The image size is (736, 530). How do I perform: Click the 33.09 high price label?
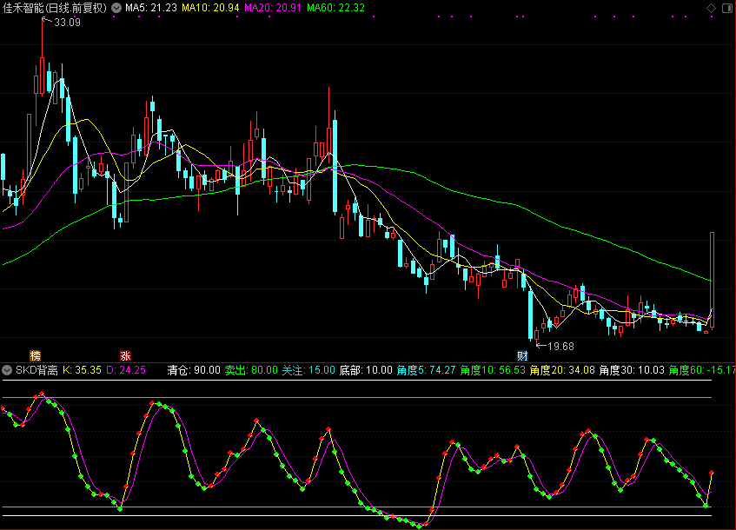click(67, 23)
